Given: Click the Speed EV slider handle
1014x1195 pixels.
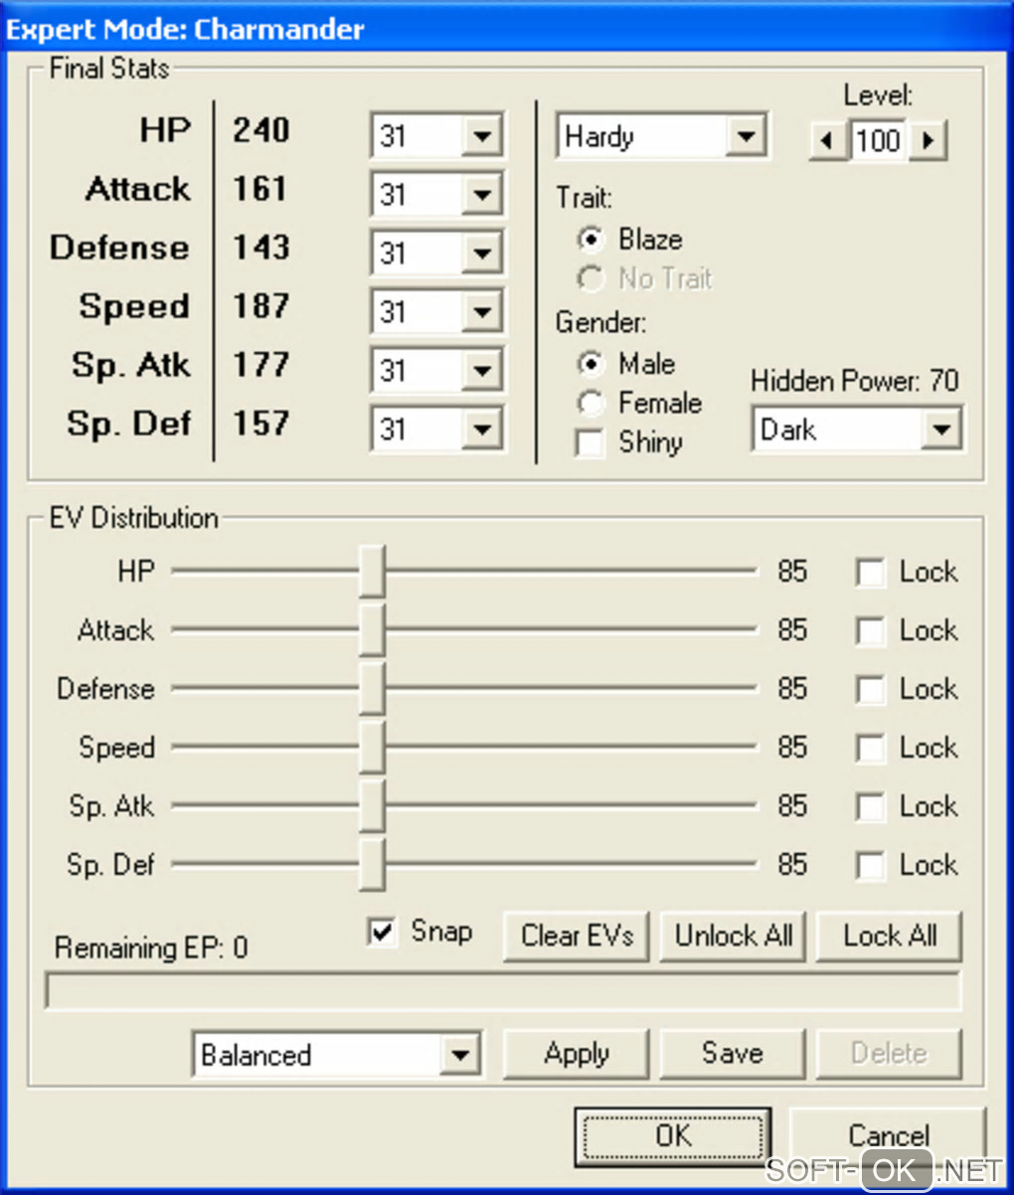Looking at the screenshot, I should point(372,747).
